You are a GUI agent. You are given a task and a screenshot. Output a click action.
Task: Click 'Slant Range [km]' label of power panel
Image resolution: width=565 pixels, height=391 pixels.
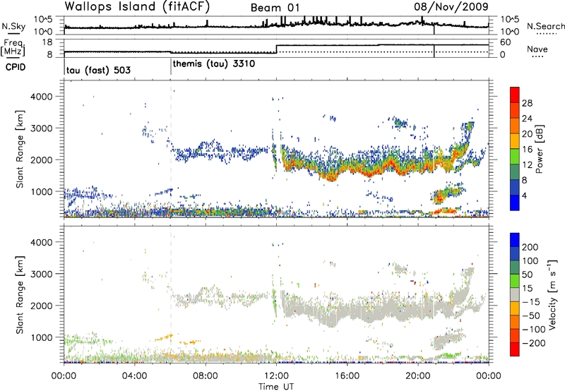tap(20, 149)
